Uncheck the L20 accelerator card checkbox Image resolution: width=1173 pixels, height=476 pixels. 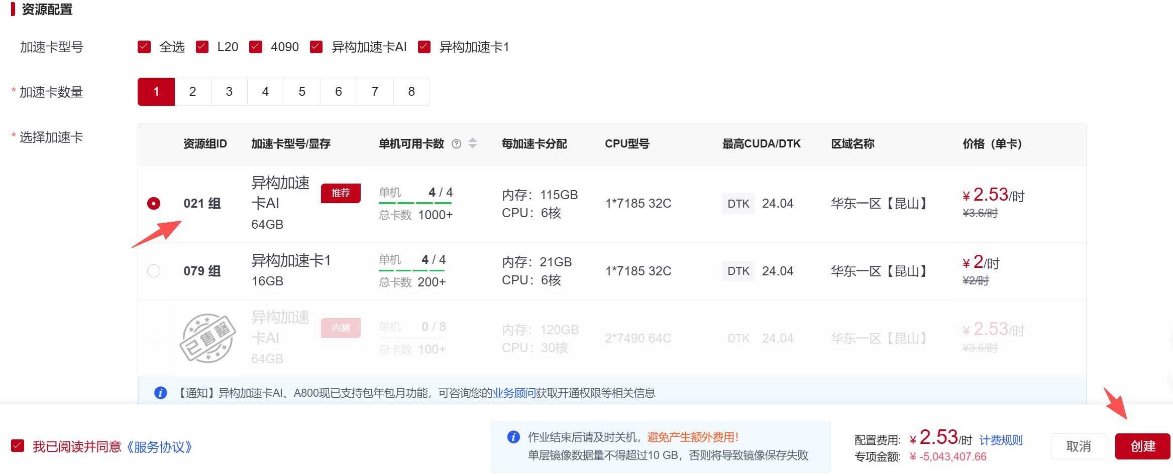[x=202, y=47]
